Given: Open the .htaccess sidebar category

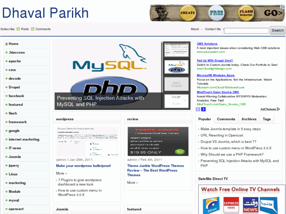Looking at the screenshot, I should (27, 53).
